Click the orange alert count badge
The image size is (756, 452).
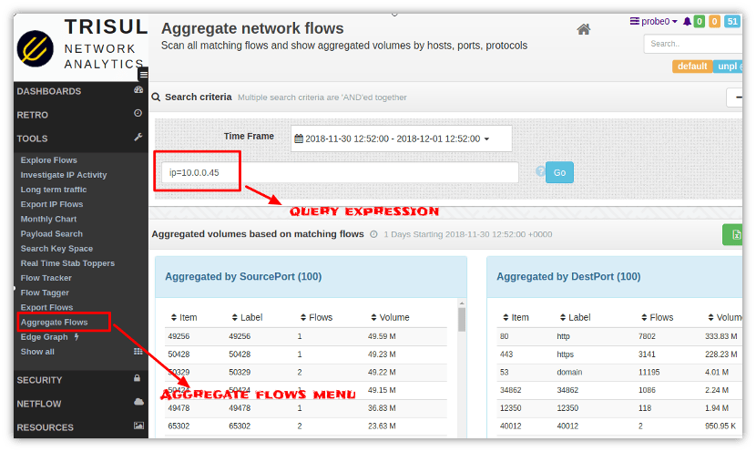(x=714, y=21)
